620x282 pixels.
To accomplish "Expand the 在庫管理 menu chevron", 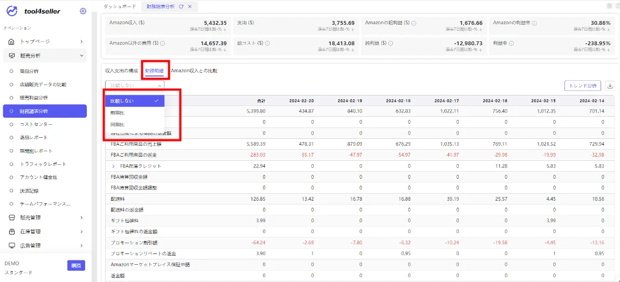I will coord(81,231).
